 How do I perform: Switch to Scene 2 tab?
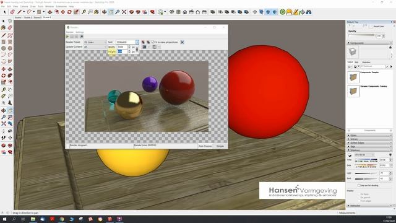tap(28, 18)
